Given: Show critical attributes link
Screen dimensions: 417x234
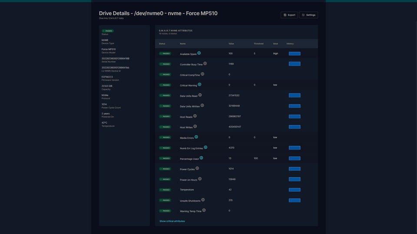Looking at the screenshot, I should (172, 221).
